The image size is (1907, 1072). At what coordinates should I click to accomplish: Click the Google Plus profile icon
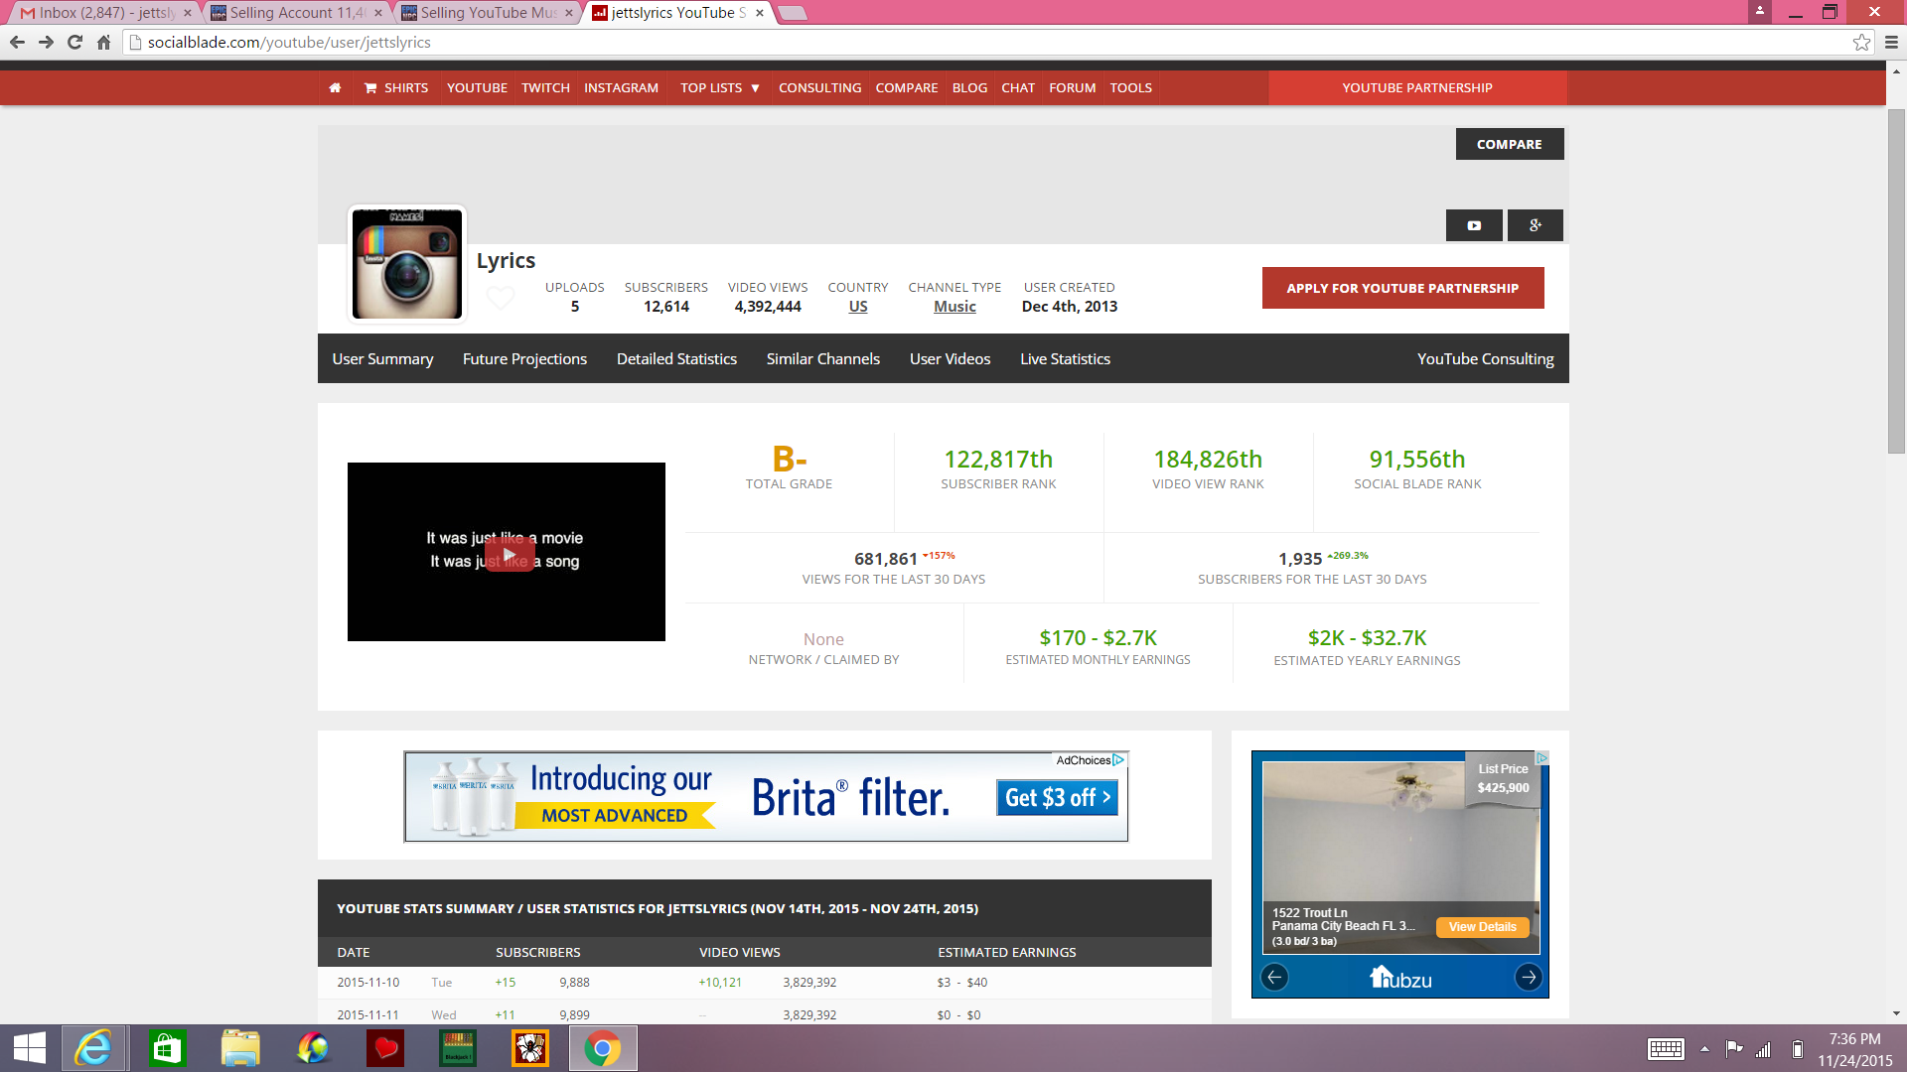(x=1535, y=225)
